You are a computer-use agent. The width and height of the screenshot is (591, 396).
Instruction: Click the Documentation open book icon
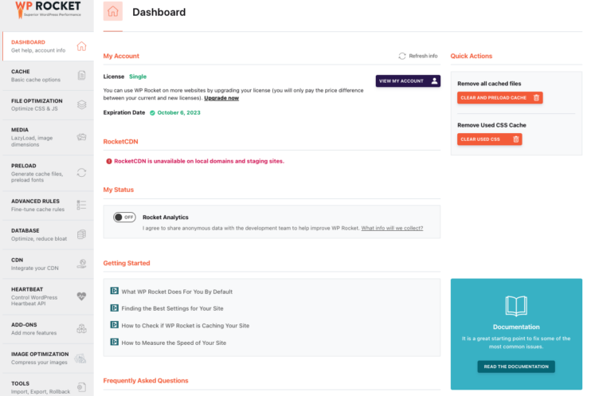tap(516, 306)
